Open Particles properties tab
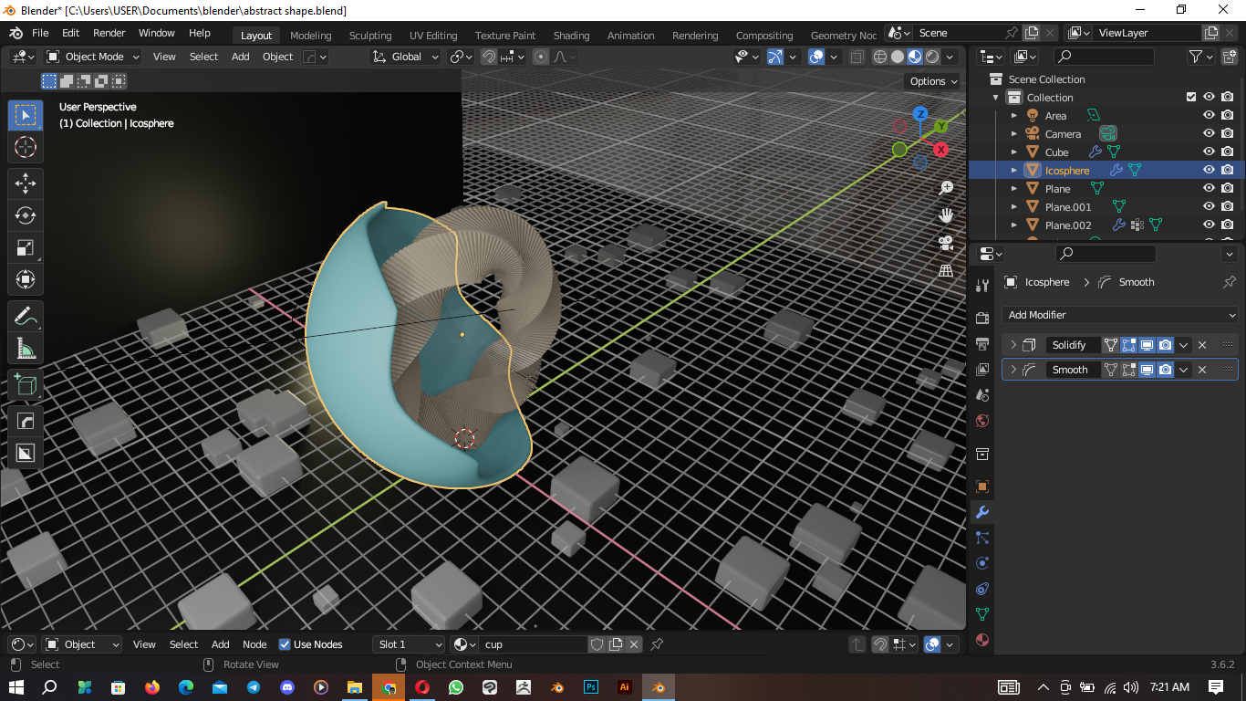1246x701 pixels. click(982, 538)
